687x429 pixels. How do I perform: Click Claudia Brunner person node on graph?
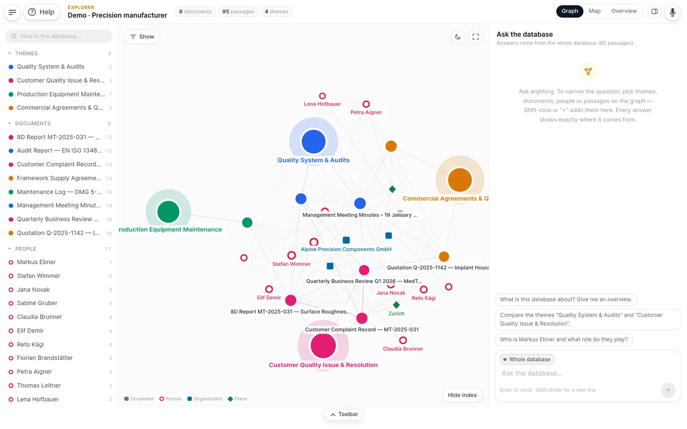[x=403, y=341]
